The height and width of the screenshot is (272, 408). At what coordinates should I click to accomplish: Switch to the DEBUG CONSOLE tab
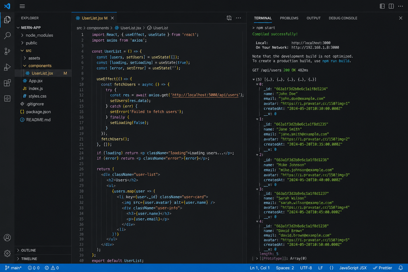click(343, 18)
